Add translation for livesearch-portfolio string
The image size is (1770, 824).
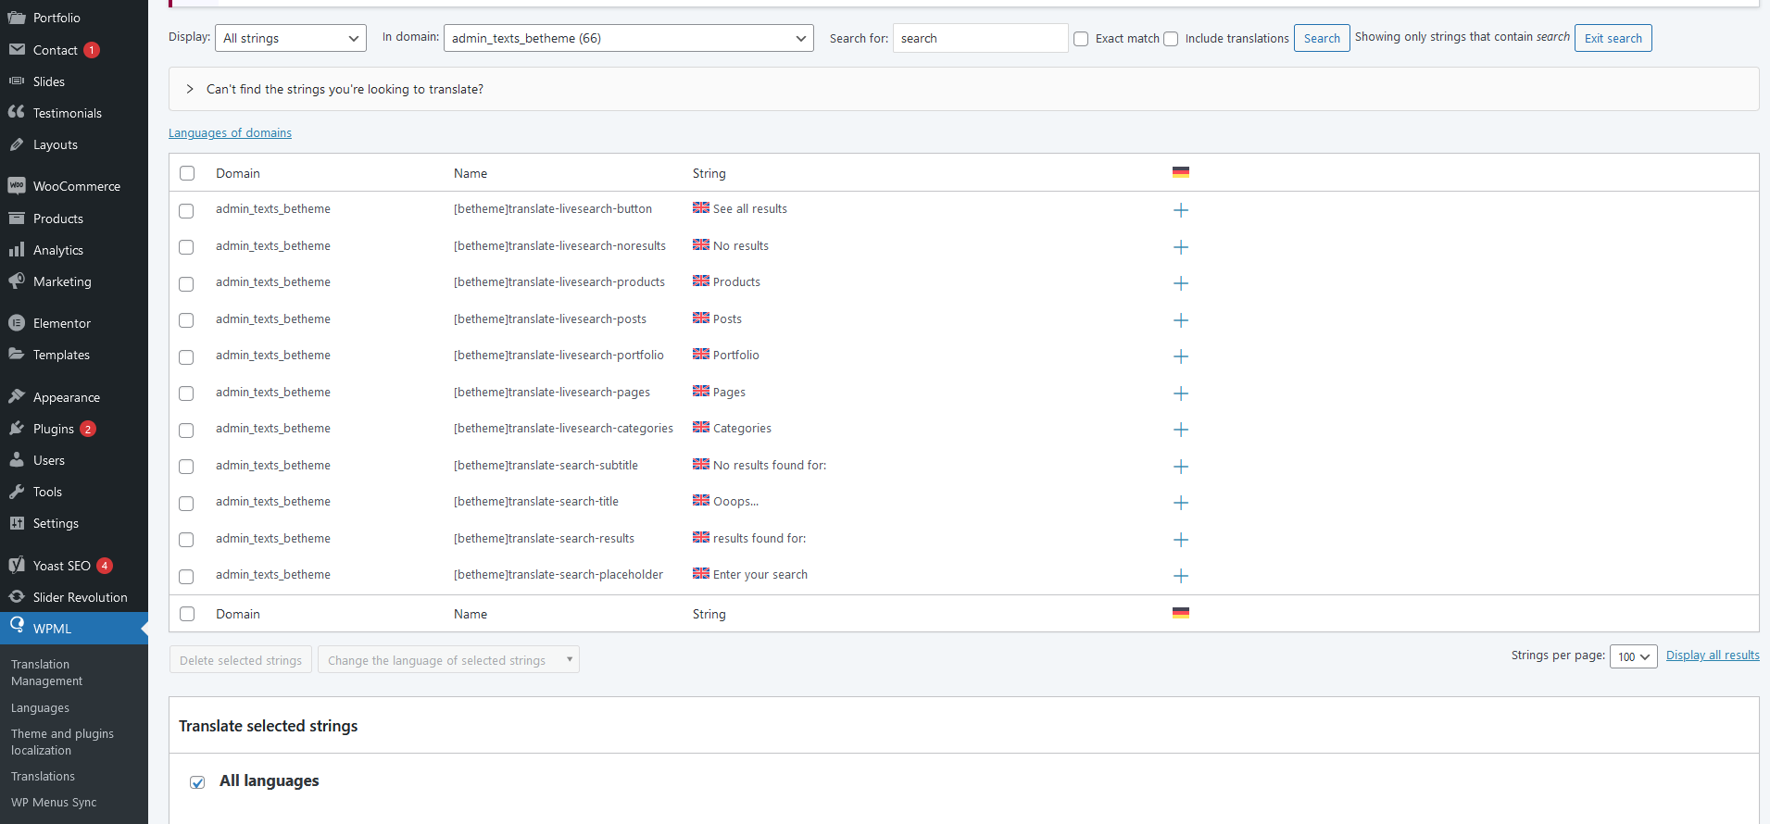point(1180,356)
